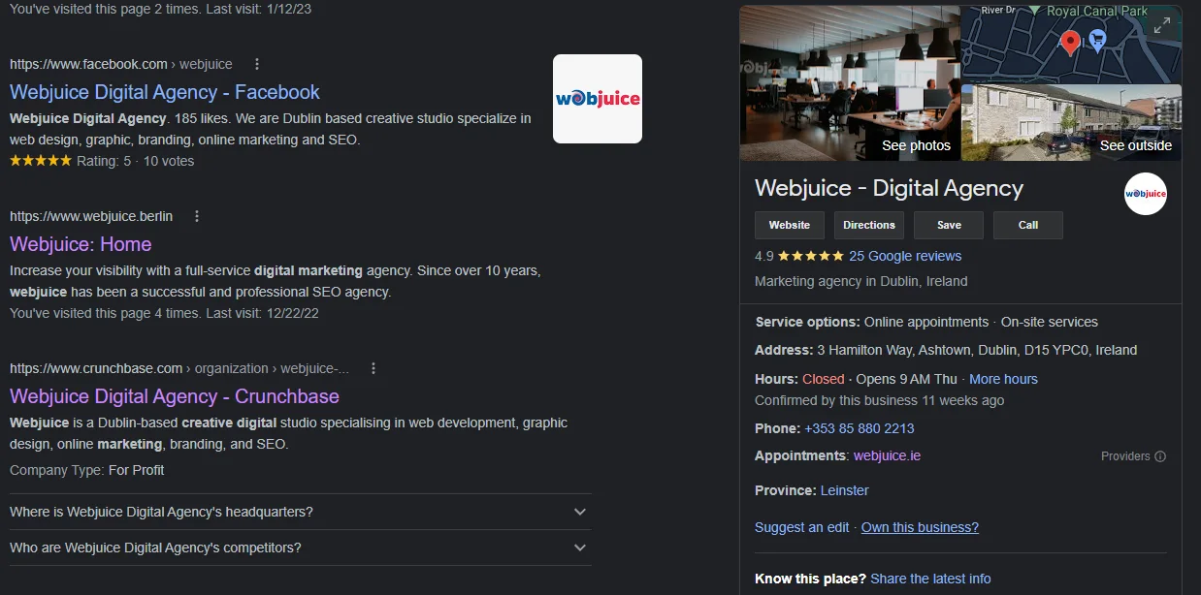Screen dimensions: 1201x595
Task: Click the Providers label
Action: coord(1125,456)
